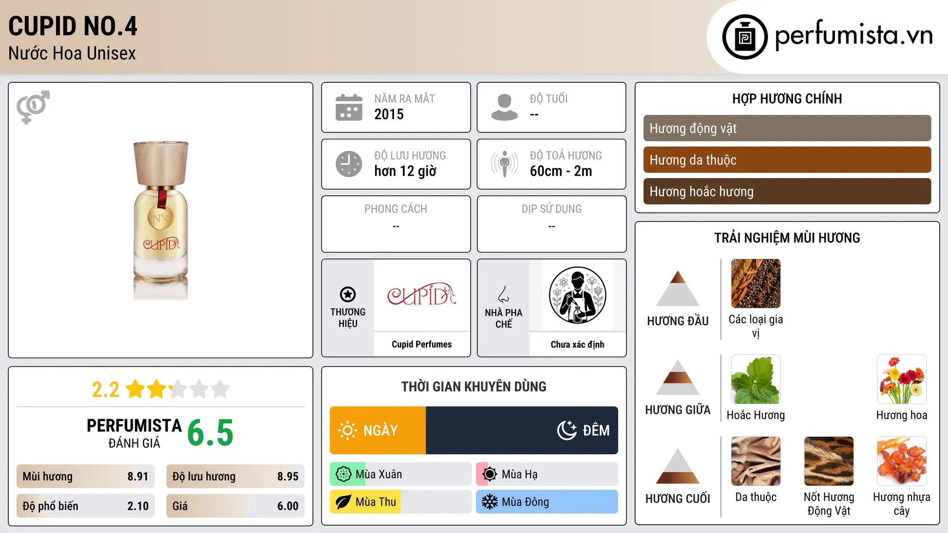
Task: Click the Chưa xác định perfumer label
Action: (x=578, y=344)
